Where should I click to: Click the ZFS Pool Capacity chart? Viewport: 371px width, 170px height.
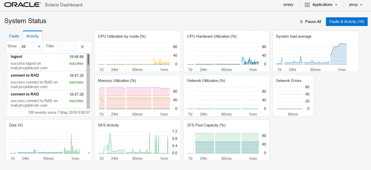click(227, 140)
